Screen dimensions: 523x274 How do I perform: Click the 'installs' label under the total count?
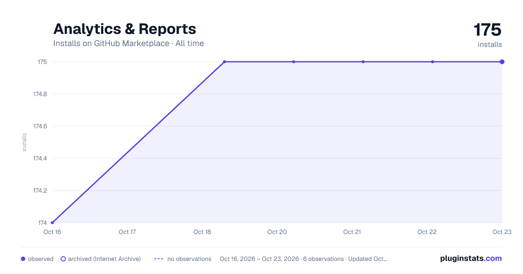pyautogui.click(x=490, y=44)
